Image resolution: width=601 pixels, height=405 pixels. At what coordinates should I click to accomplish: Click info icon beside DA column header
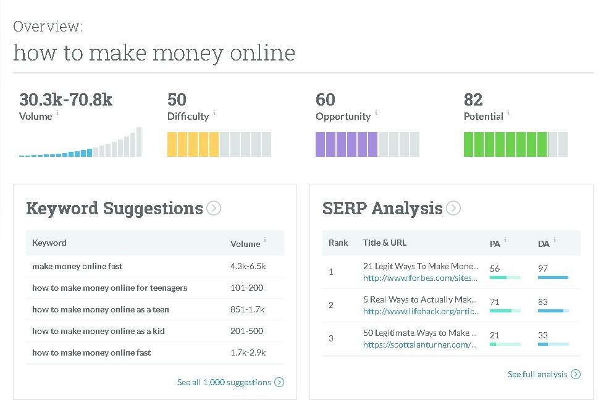click(x=555, y=240)
